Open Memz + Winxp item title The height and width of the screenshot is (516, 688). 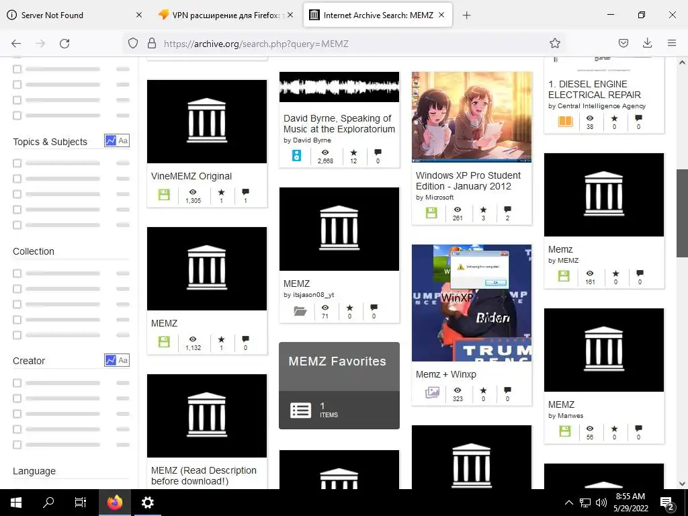[x=446, y=374]
